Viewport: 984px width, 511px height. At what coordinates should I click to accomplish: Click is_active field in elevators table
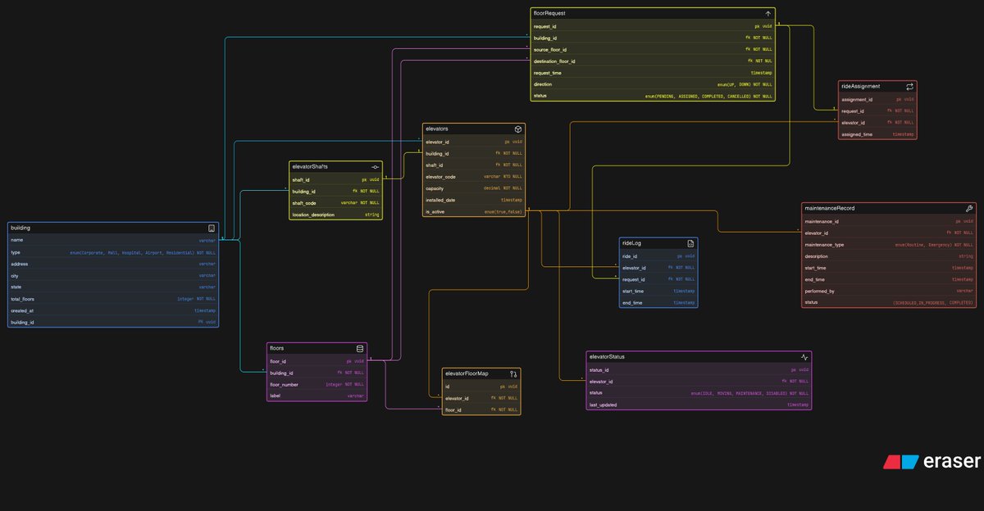[474, 211]
